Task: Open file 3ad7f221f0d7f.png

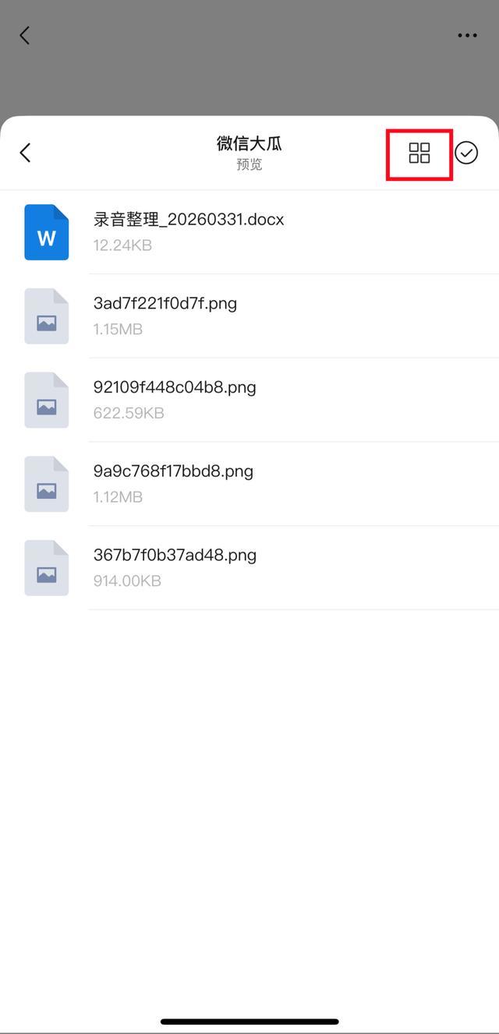Action: [x=165, y=303]
